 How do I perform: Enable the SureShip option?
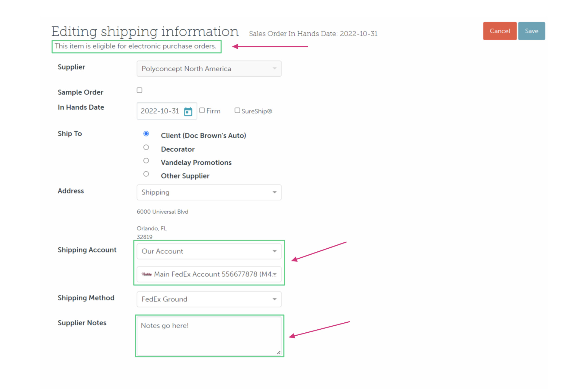(x=237, y=110)
